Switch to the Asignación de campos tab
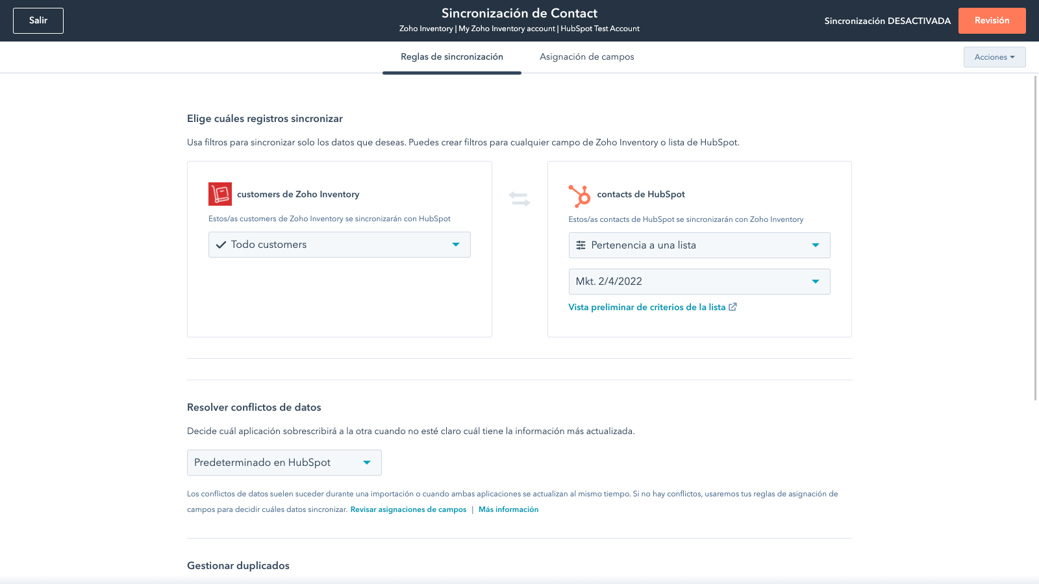The width and height of the screenshot is (1039, 584). coord(587,57)
